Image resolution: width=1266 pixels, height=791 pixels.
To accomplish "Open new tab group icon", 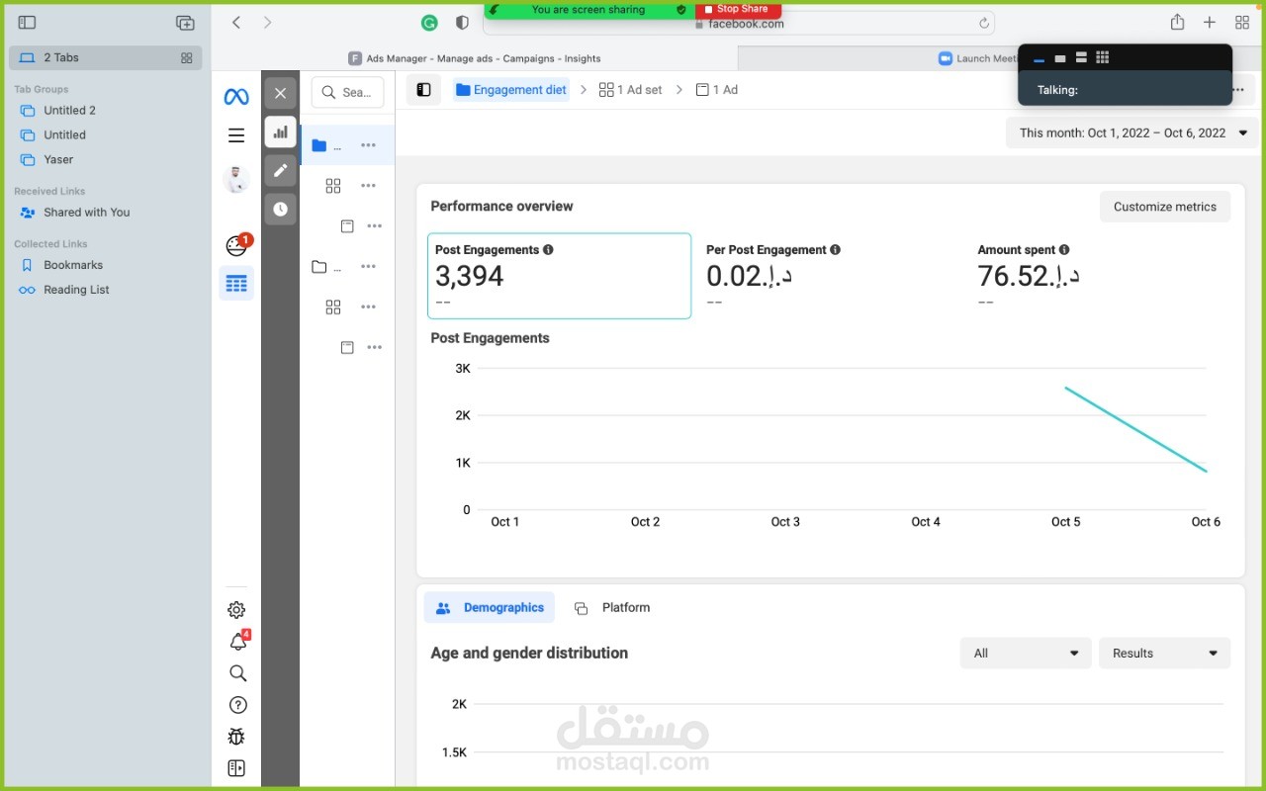I will coord(185,22).
